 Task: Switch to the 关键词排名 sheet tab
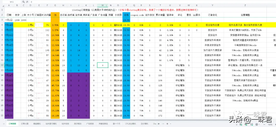point(103,124)
